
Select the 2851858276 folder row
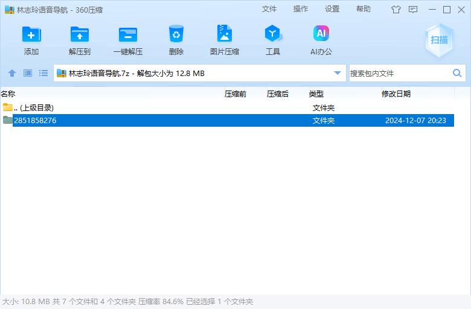click(227, 121)
